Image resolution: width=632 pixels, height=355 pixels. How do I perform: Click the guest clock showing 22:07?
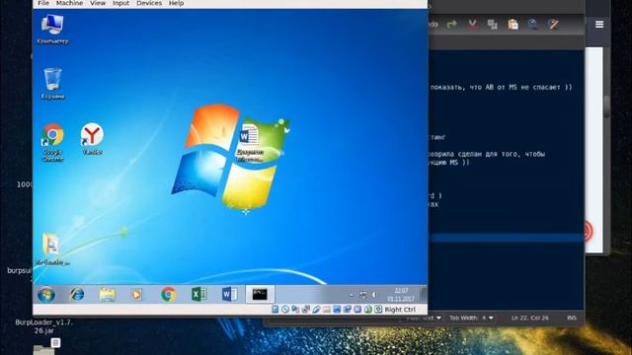(401, 295)
